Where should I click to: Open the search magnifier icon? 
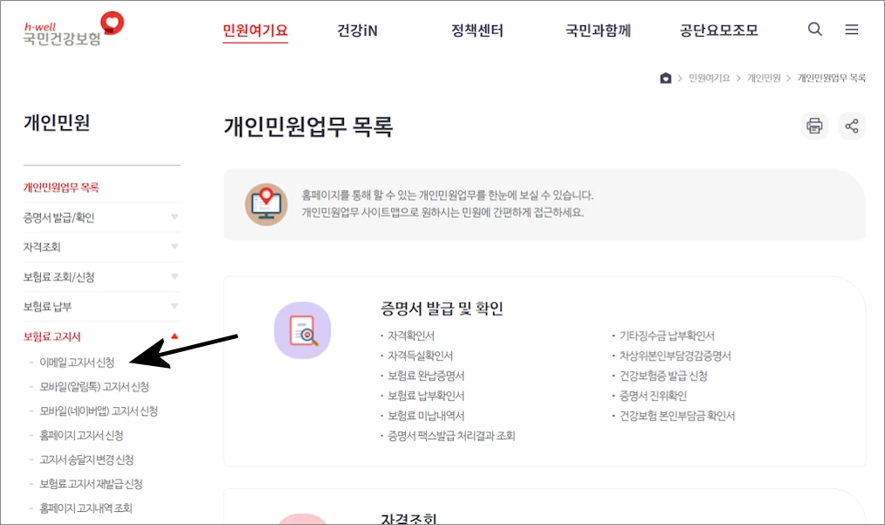tap(814, 30)
